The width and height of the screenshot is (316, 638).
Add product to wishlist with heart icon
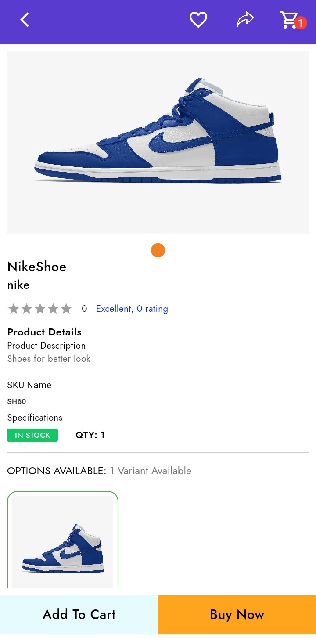(198, 20)
